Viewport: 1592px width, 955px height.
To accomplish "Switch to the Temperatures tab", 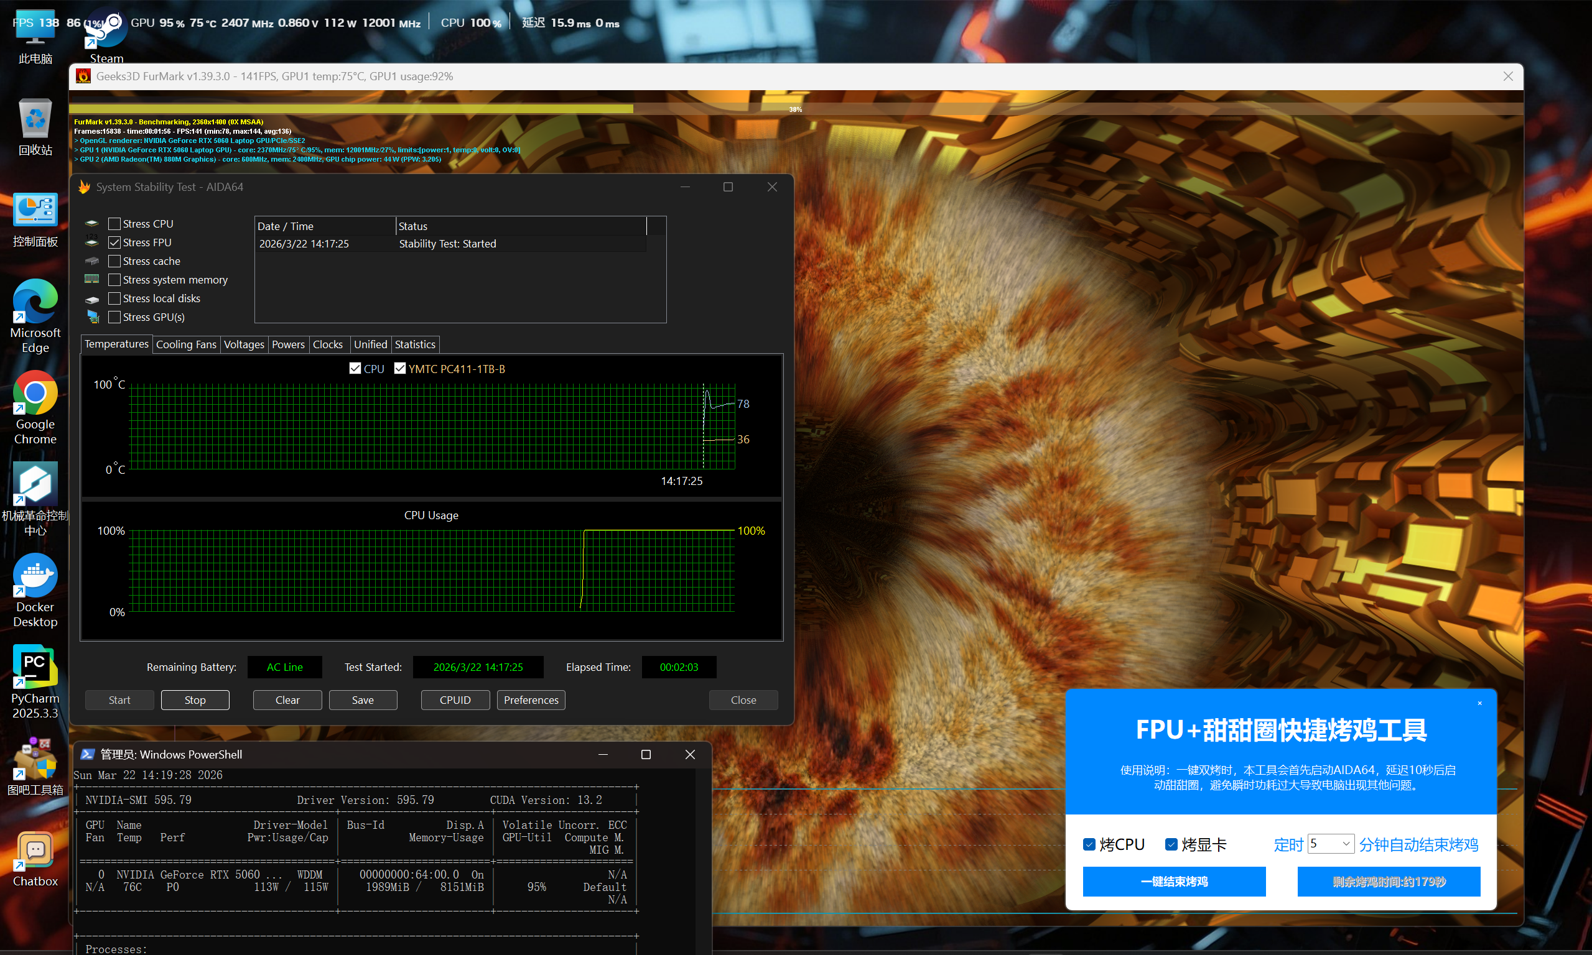I will 116,344.
